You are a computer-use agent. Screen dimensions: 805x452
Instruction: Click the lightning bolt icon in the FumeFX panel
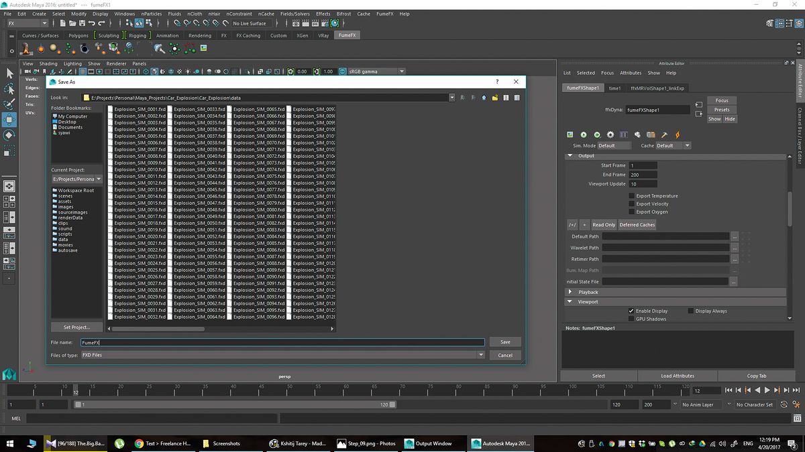coord(677,135)
